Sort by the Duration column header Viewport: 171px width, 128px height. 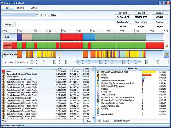[x=85, y=68]
